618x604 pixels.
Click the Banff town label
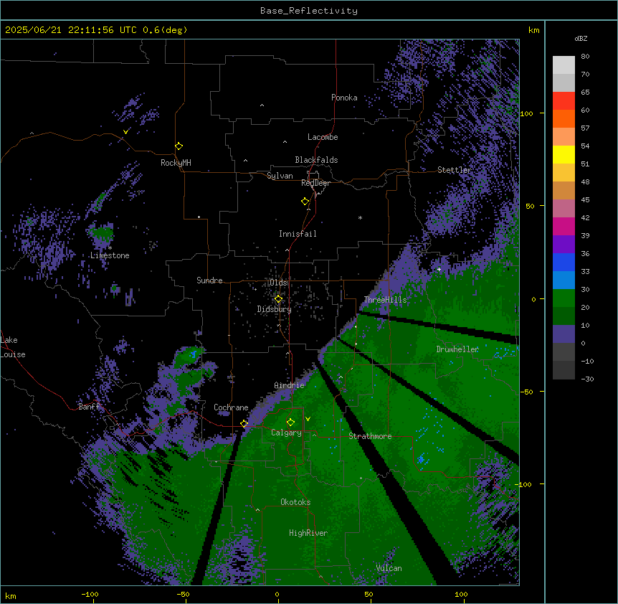click(x=89, y=407)
